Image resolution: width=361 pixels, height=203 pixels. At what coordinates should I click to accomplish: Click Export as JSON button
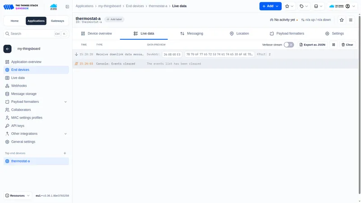coord(312,45)
